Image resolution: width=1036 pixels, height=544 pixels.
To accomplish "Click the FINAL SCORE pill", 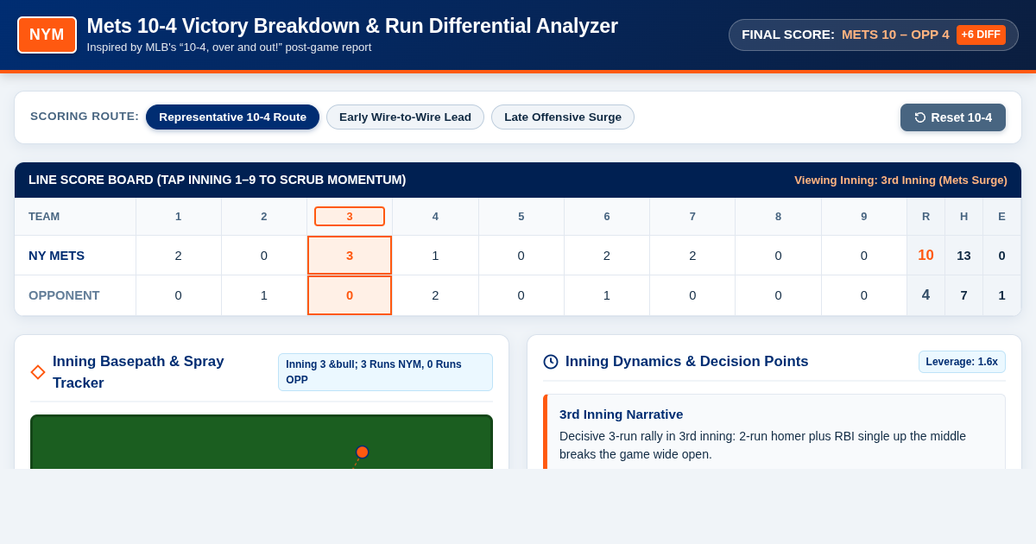I will pyautogui.click(x=874, y=35).
